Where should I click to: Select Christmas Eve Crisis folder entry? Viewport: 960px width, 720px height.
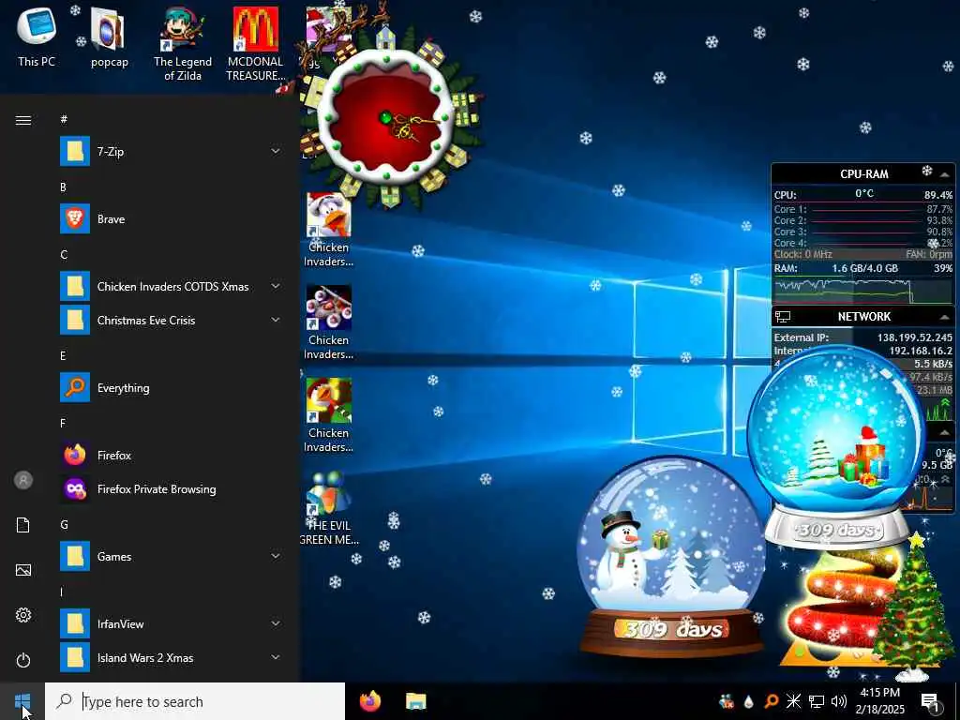pyautogui.click(x=171, y=320)
